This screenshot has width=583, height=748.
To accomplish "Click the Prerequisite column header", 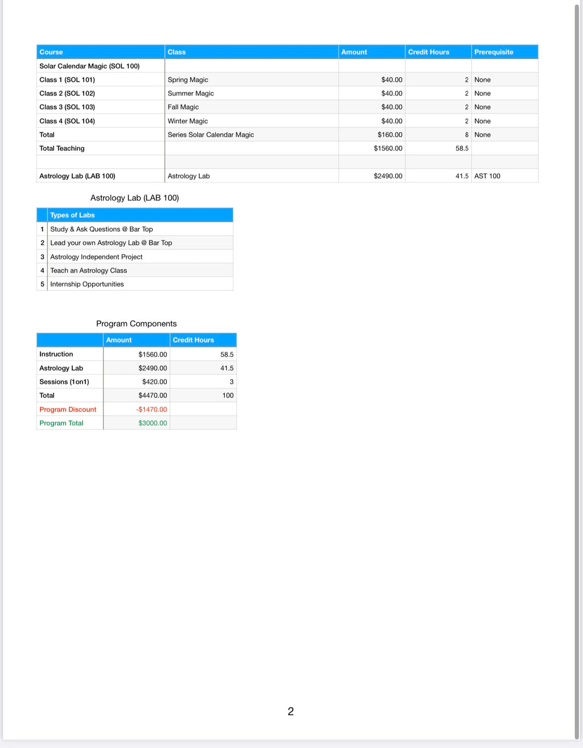I will click(x=494, y=52).
